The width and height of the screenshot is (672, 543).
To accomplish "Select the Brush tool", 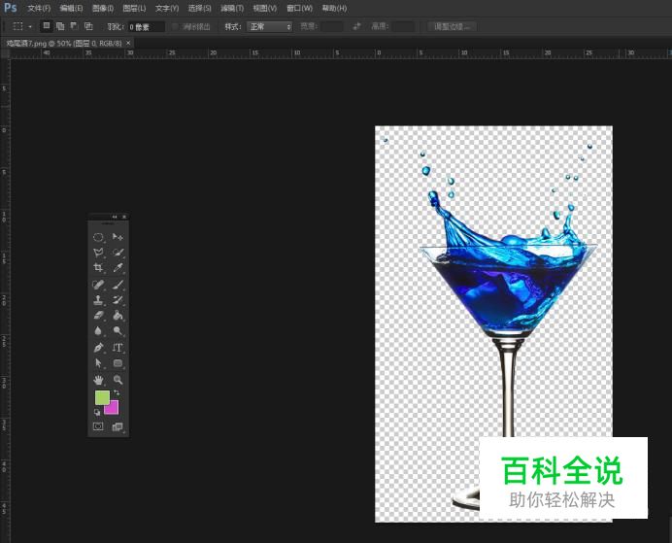I will (x=118, y=284).
